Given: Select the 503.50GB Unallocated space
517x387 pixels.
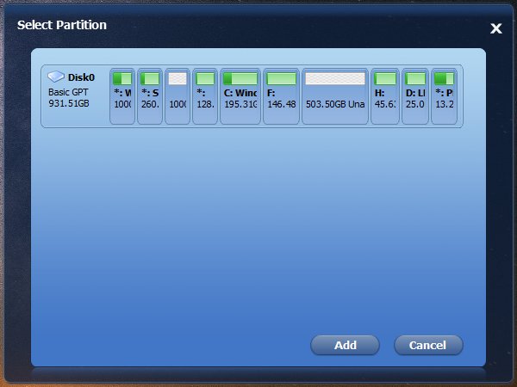Looking at the screenshot, I should click(x=335, y=96).
